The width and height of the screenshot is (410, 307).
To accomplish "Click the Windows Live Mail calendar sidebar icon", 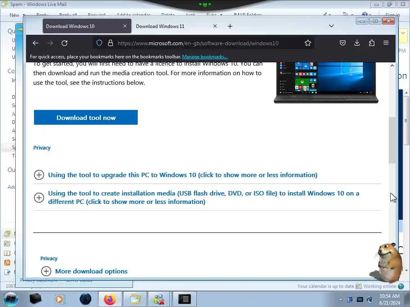I will (7, 243).
